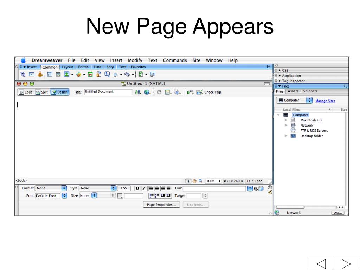Click the Insert Table icon
Image resolution: width=360 pixels, height=270 pixels.
click(50, 74)
